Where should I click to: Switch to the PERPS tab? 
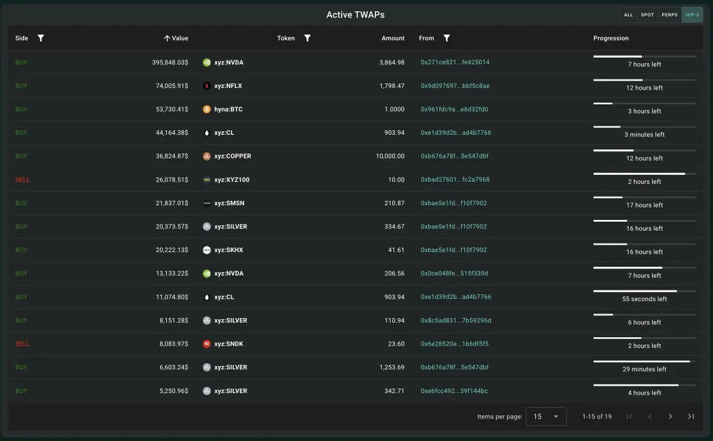[670, 15]
